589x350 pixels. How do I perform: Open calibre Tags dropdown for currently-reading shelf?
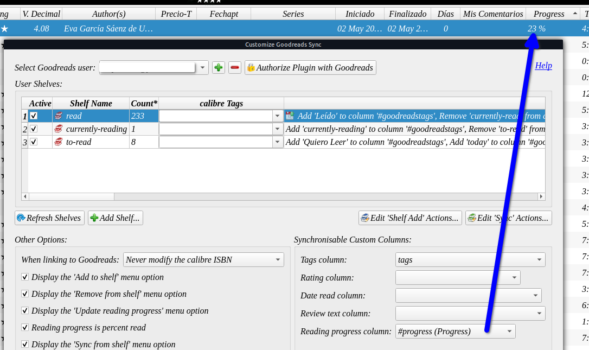click(x=277, y=129)
